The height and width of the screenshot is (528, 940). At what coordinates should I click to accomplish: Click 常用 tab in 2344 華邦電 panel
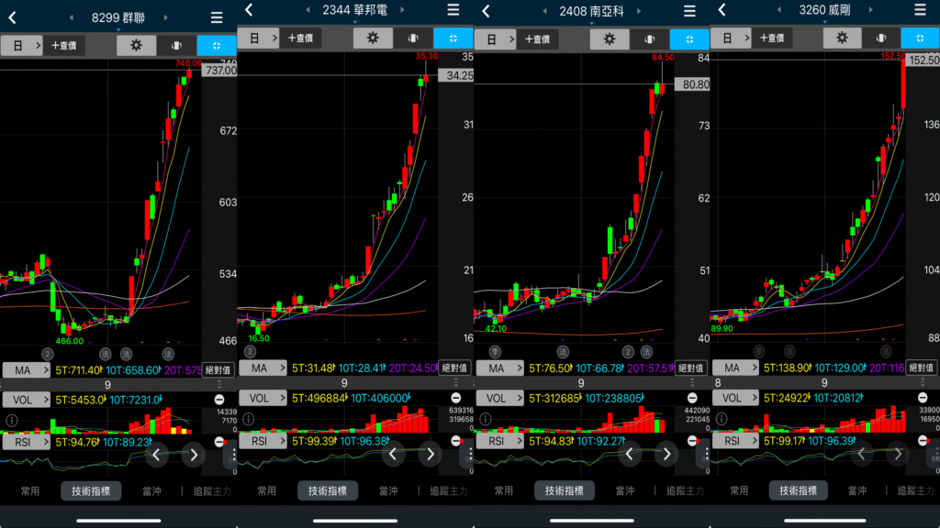pos(266,491)
